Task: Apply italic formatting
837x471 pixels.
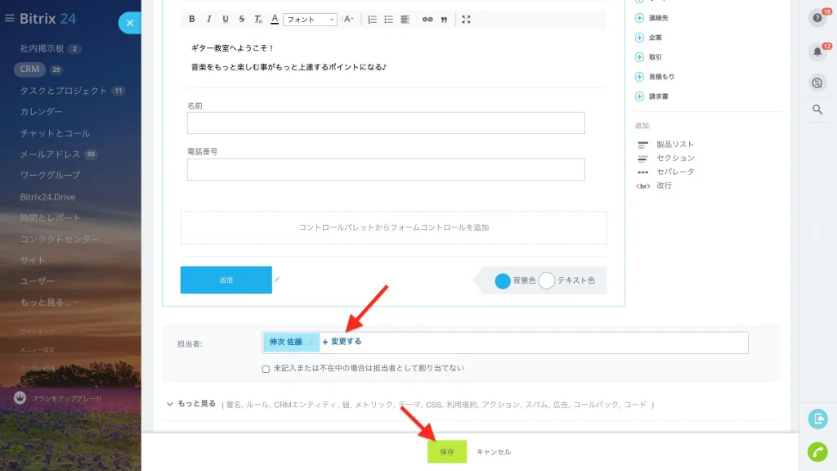Action: 208,20
